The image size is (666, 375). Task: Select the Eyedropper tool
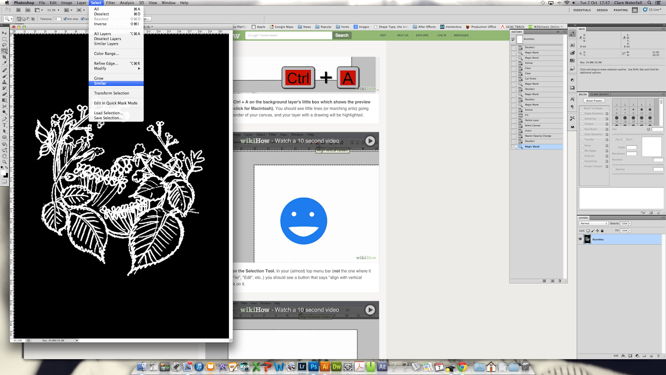[5, 63]
